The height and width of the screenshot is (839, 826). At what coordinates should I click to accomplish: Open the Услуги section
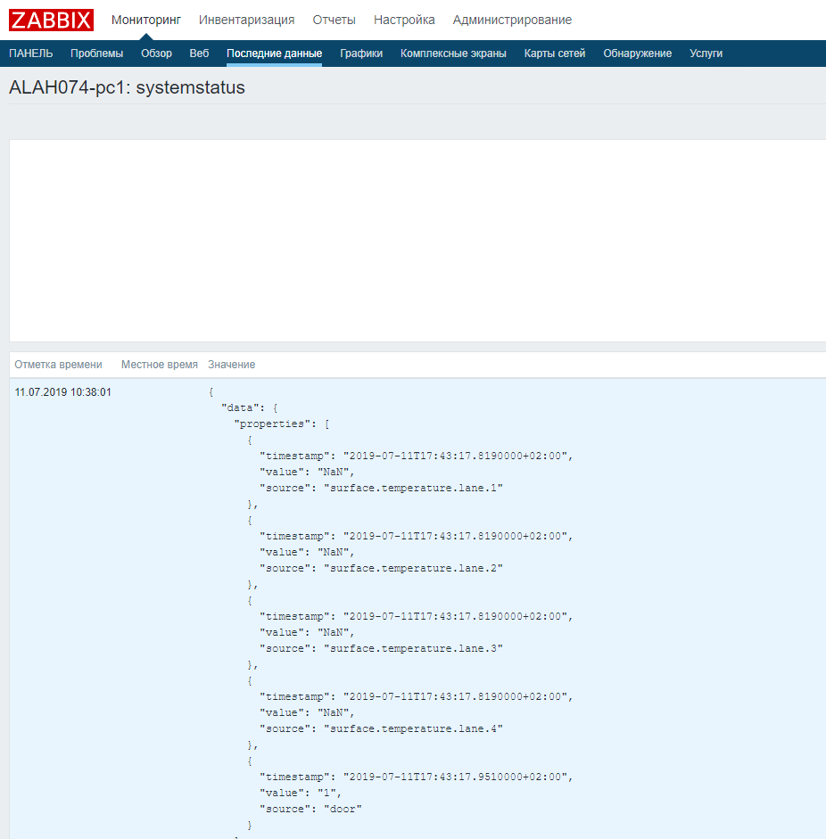click(x=706, y=53)
